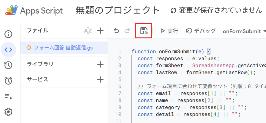266x123 pixels.
Task: Select the フォーム回答 自動返信.gs file
Action: (64, 48)
